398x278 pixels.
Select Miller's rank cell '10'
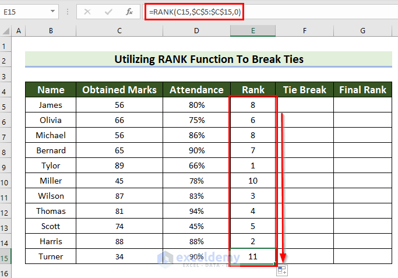[x=253, y=181]
